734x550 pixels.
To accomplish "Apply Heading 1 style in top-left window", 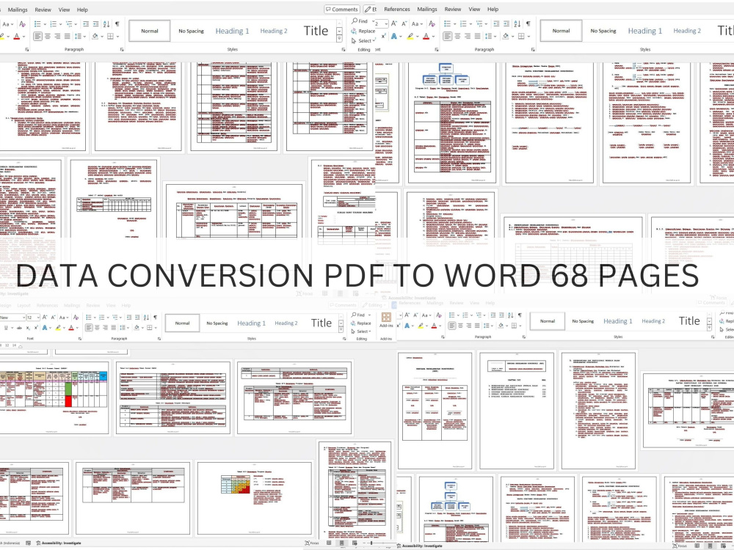I will 232,31.
